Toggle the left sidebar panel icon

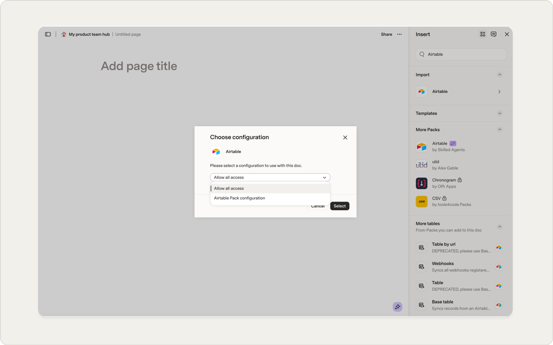[48, 34]
